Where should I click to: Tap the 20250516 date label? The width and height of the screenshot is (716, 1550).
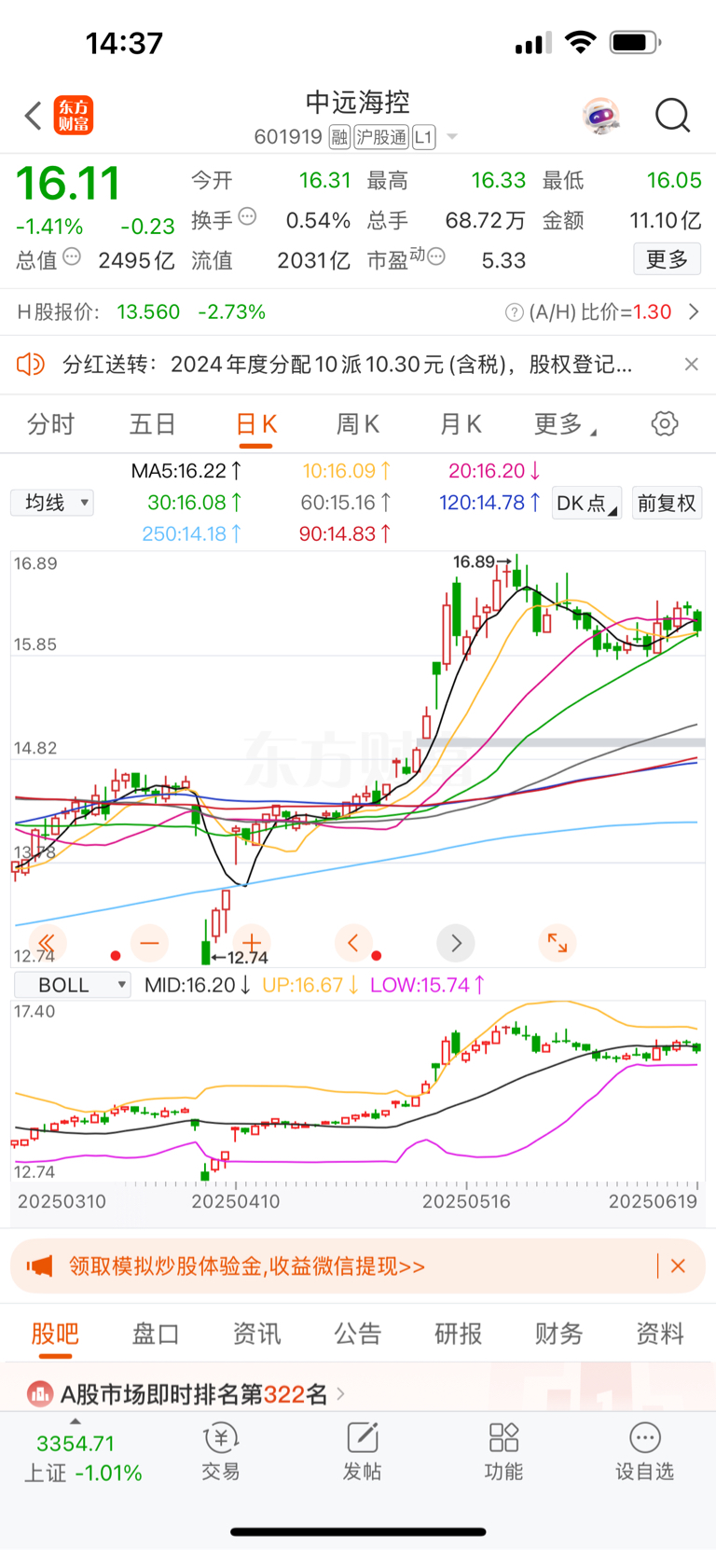(x=466, y=1201)
